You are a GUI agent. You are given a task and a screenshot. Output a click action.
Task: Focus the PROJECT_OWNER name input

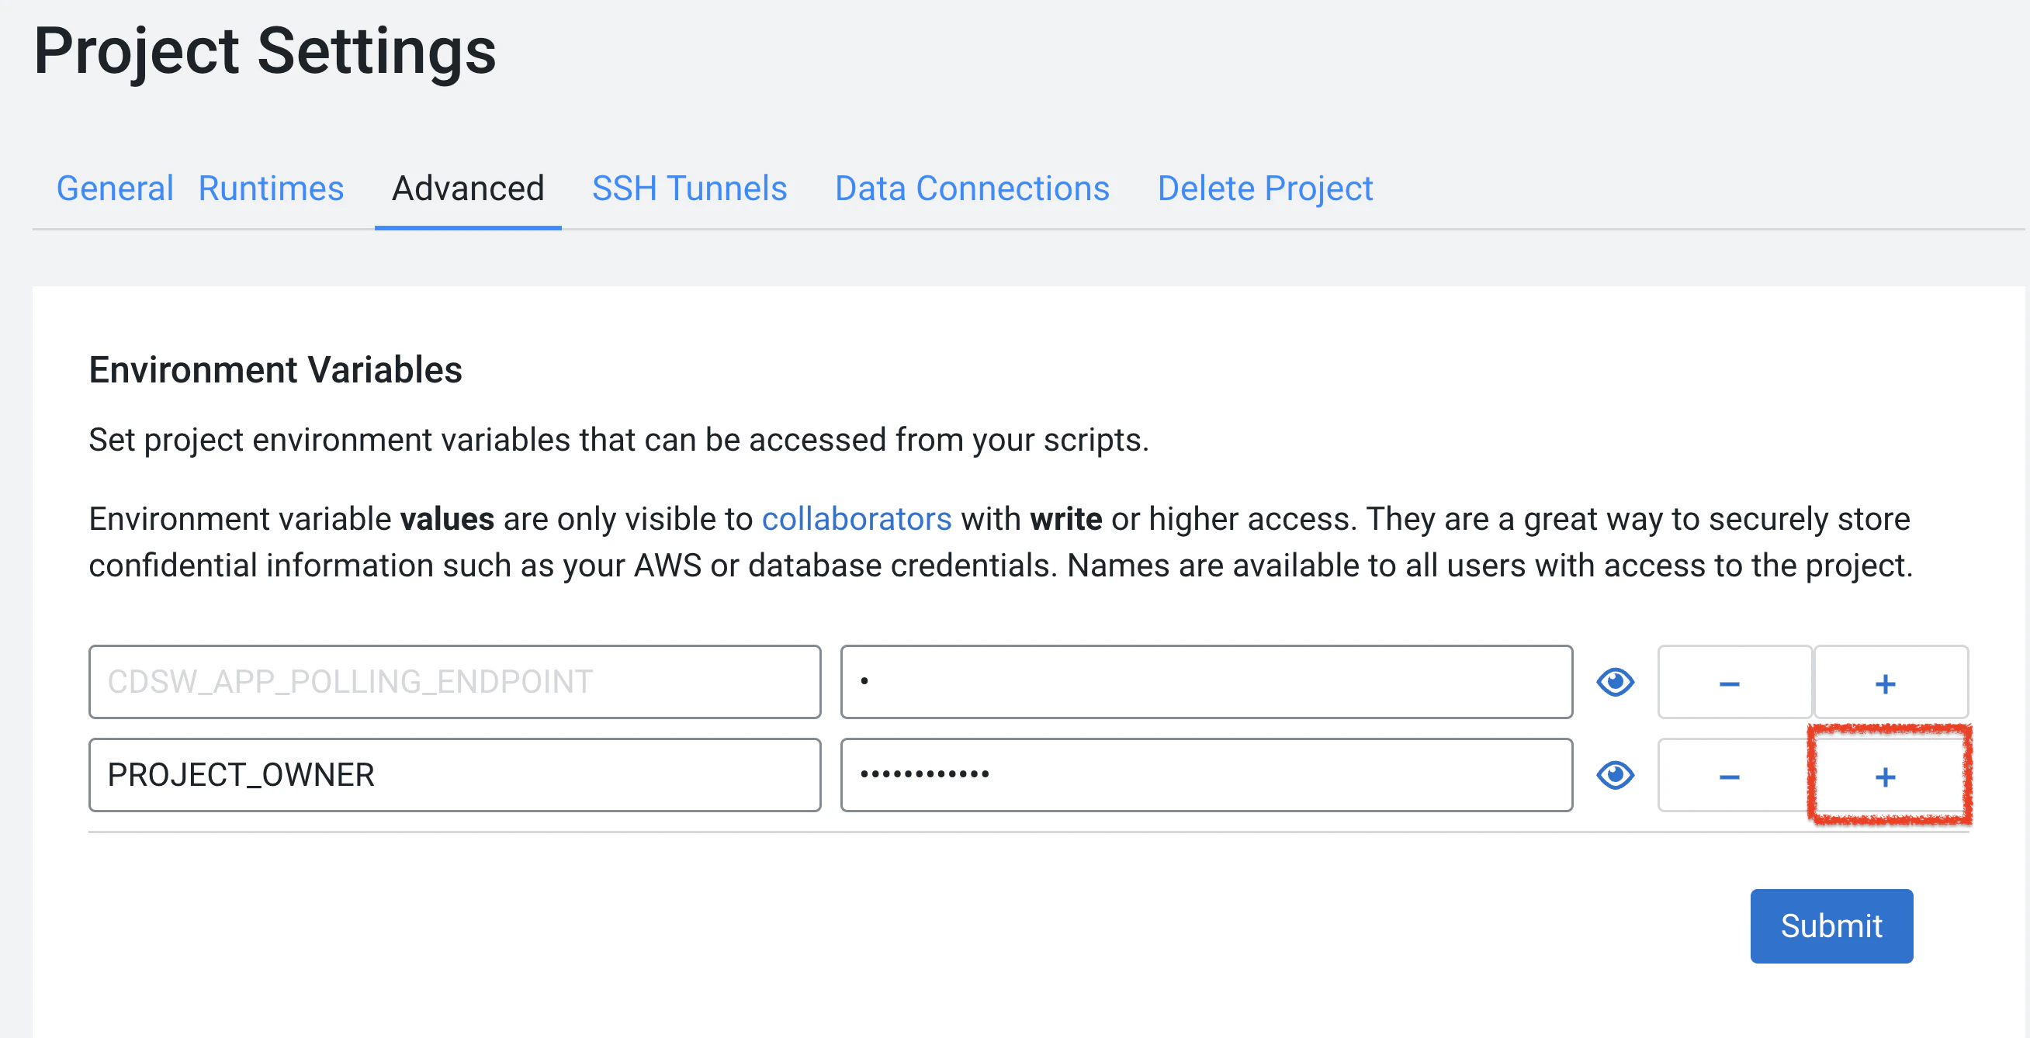tap(455, 776)
